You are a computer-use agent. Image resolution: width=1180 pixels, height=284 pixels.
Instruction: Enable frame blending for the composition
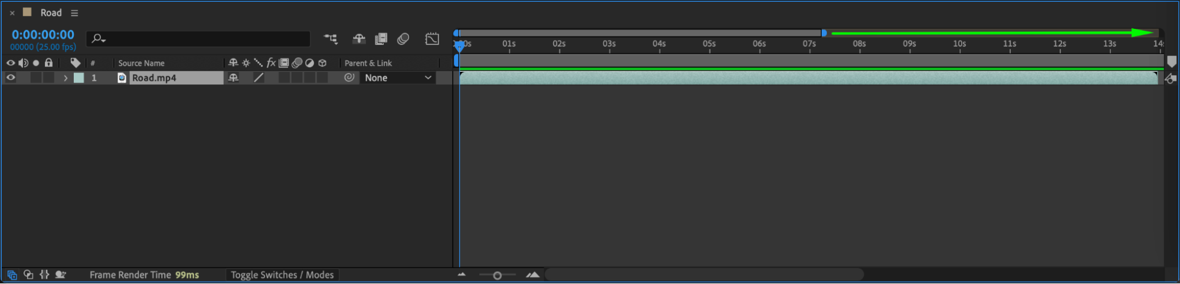coord(381,39)
